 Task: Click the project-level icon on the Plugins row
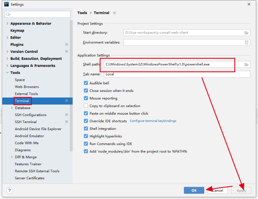pyautogui.click(x=66, y=45)
